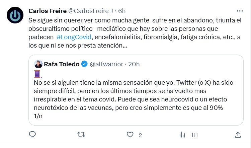Like the tweet with the heart icon
Image resolution: width=251 pixels, height=148 pixels.
coord(131,135)
